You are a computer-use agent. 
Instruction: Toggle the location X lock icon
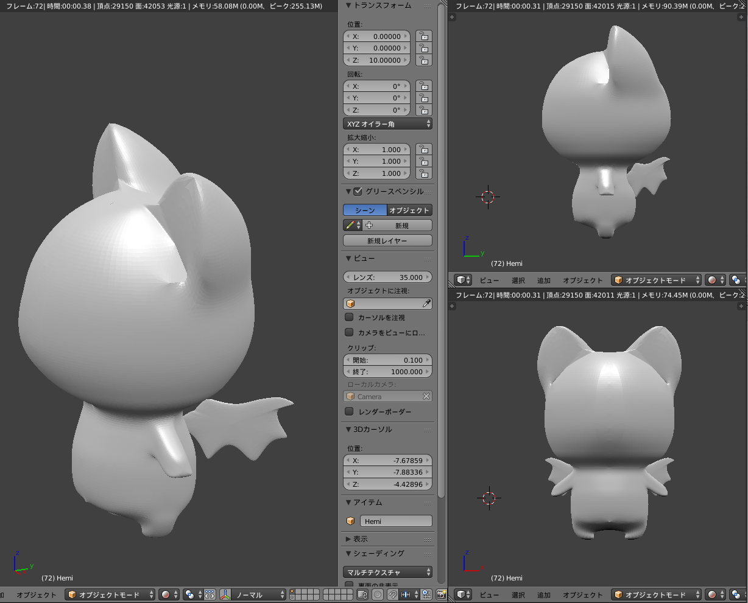click(423, 37)
